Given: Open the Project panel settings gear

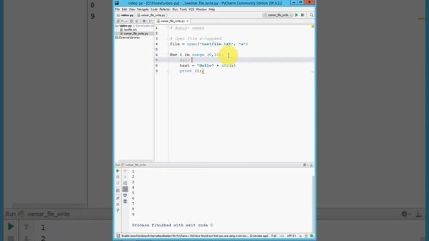Looking at the screenshot, I should (144, 21).
